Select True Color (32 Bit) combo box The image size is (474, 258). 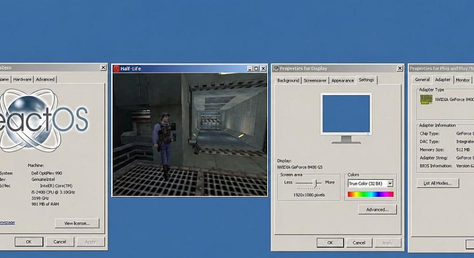(371, 183)
